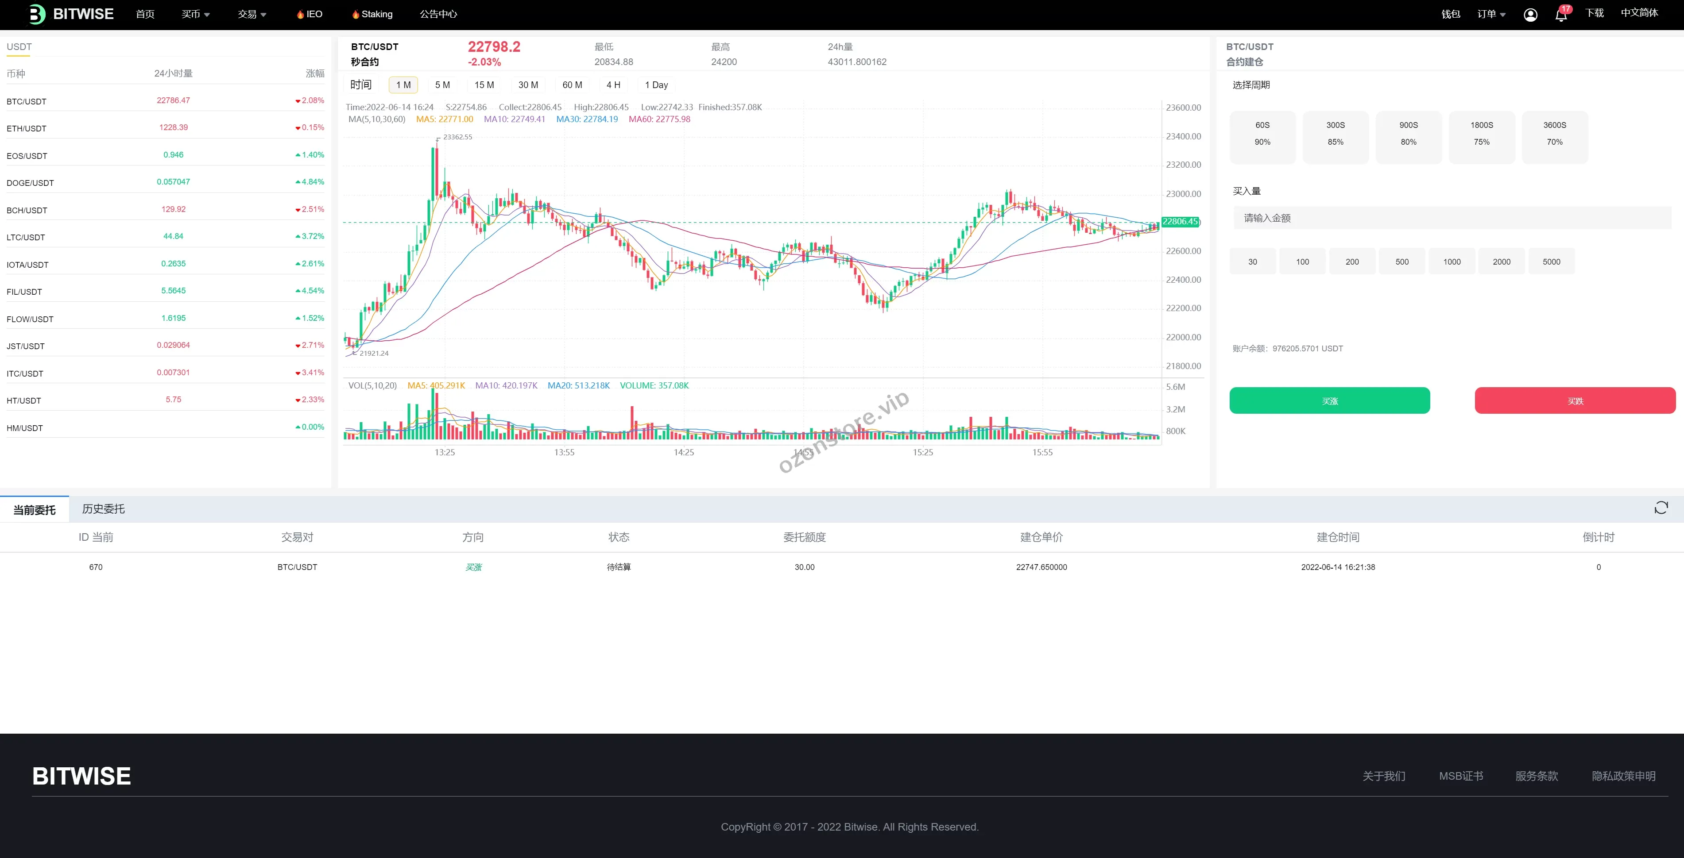Click the Bitwise logo icon

[x=37, y=14]
